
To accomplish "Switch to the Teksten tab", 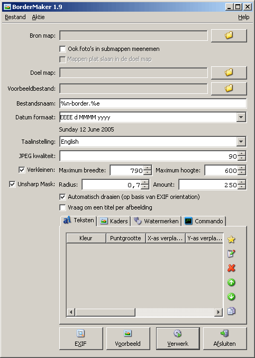I will pos(78,221).
